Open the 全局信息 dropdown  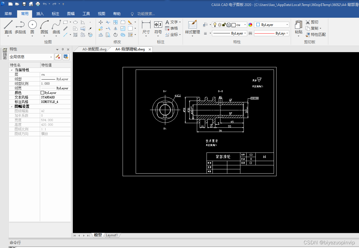click(51, 57)
